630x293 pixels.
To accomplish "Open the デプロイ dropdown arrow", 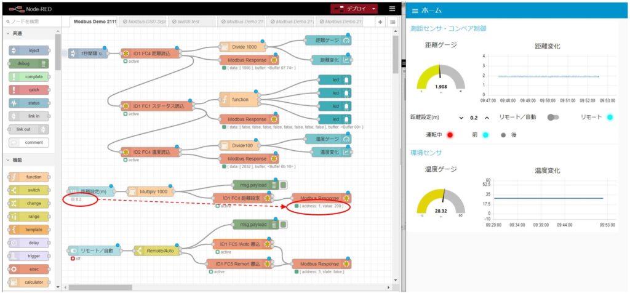I will point(373,9).
